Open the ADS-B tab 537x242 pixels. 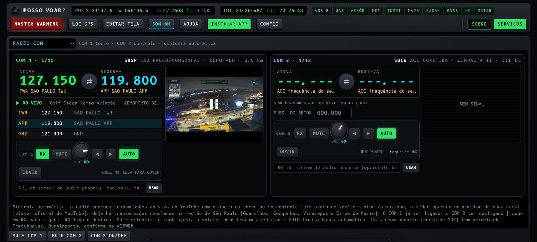322,11
